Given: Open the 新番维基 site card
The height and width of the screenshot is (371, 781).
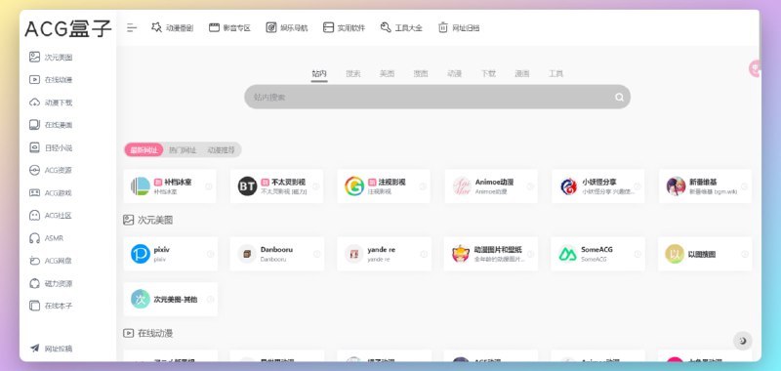Looking at the screenshot, I should pos(705,186).
